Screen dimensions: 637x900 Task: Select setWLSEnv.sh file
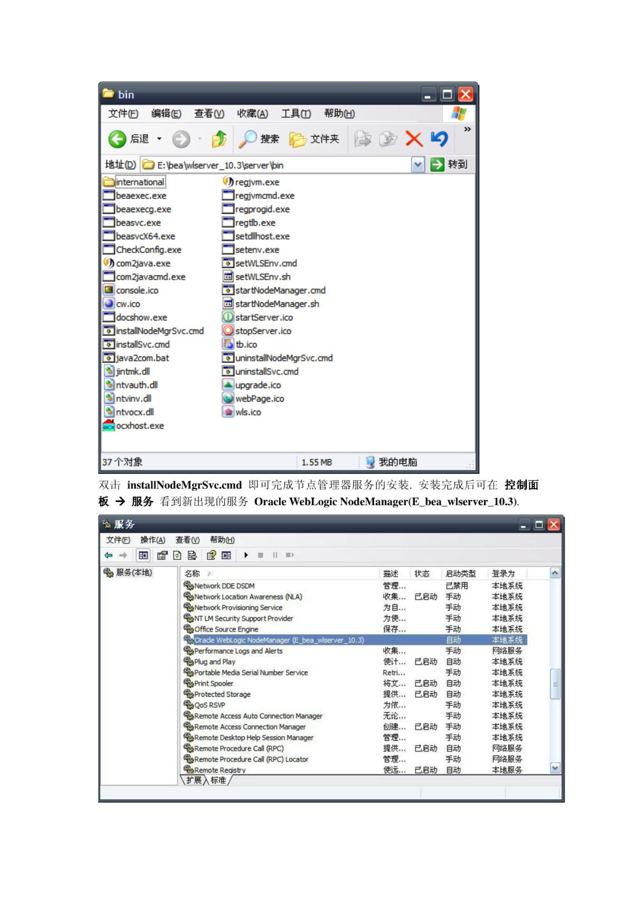click(257, 277)
